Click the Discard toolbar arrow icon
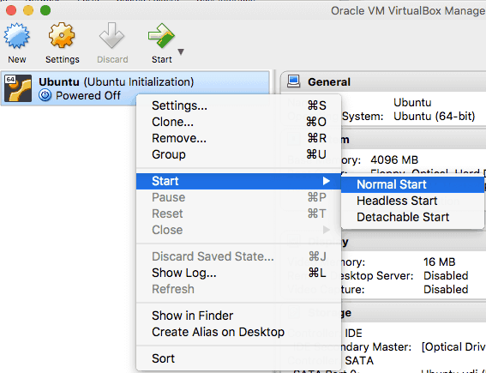 tap(112, 35)
